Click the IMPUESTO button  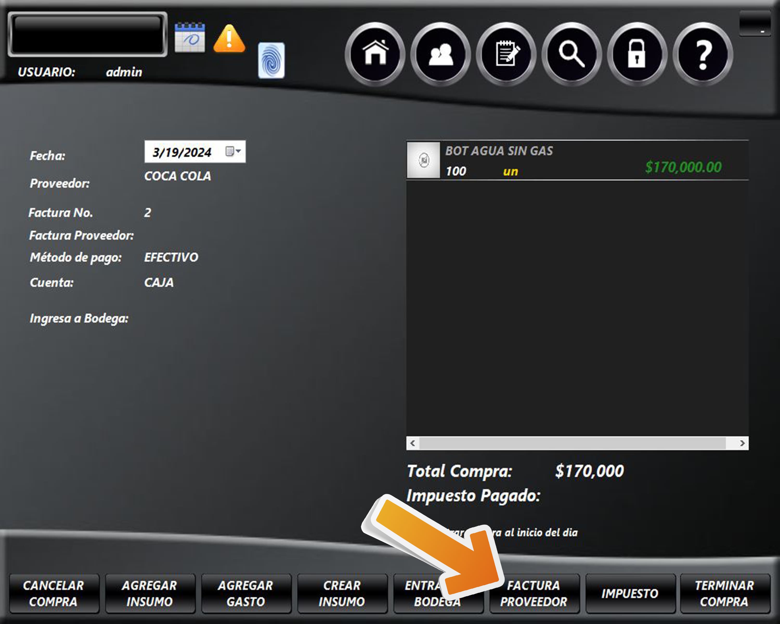click(x=630, y=594)
